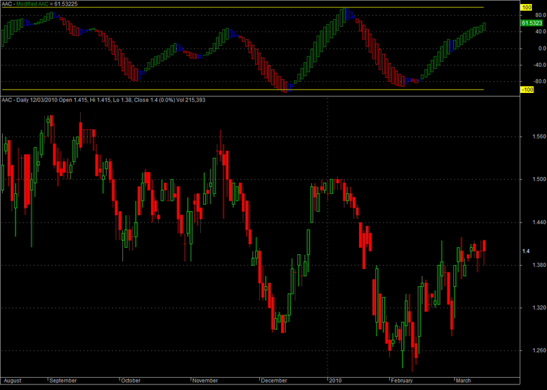
Task: Click the 0.0 indicator axis label
Action: (542, 48)
